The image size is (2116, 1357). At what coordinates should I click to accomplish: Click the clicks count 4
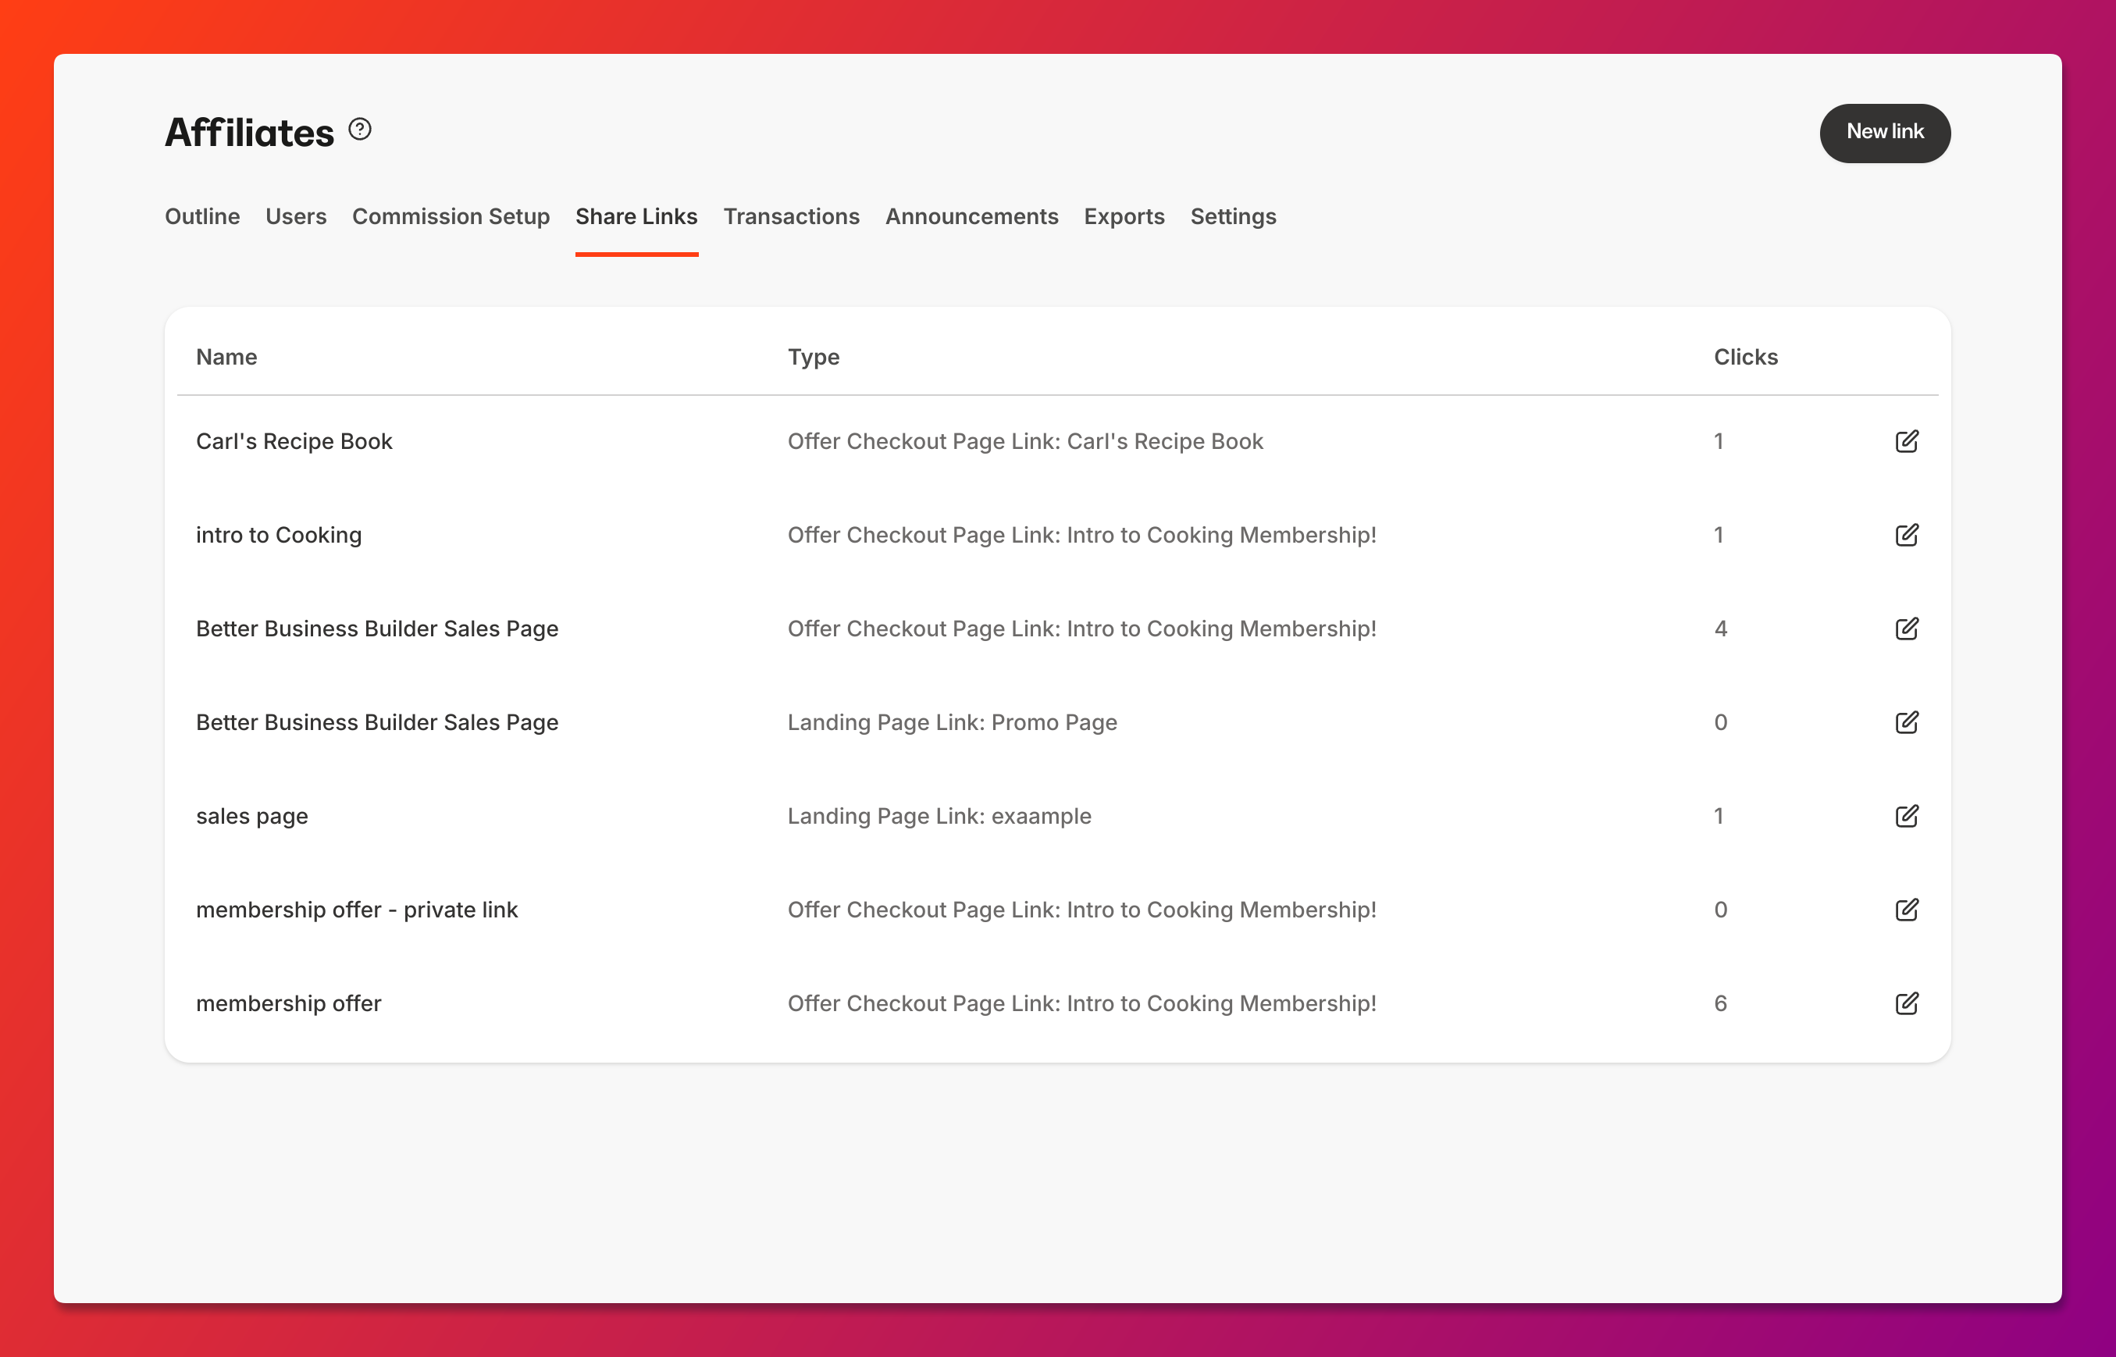[x=1720, y=629]
